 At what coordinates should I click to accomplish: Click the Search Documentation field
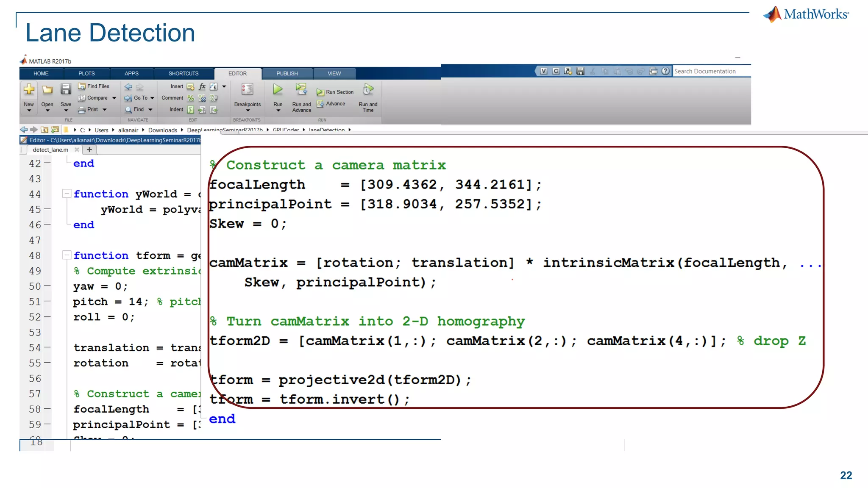711,71
